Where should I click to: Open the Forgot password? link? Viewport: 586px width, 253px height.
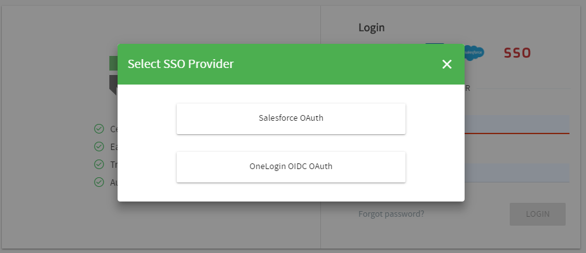click(x=391, y=214)
